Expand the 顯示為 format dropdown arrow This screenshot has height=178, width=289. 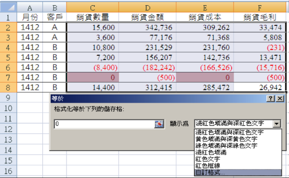pyautogui.click(x=276, y=124)
